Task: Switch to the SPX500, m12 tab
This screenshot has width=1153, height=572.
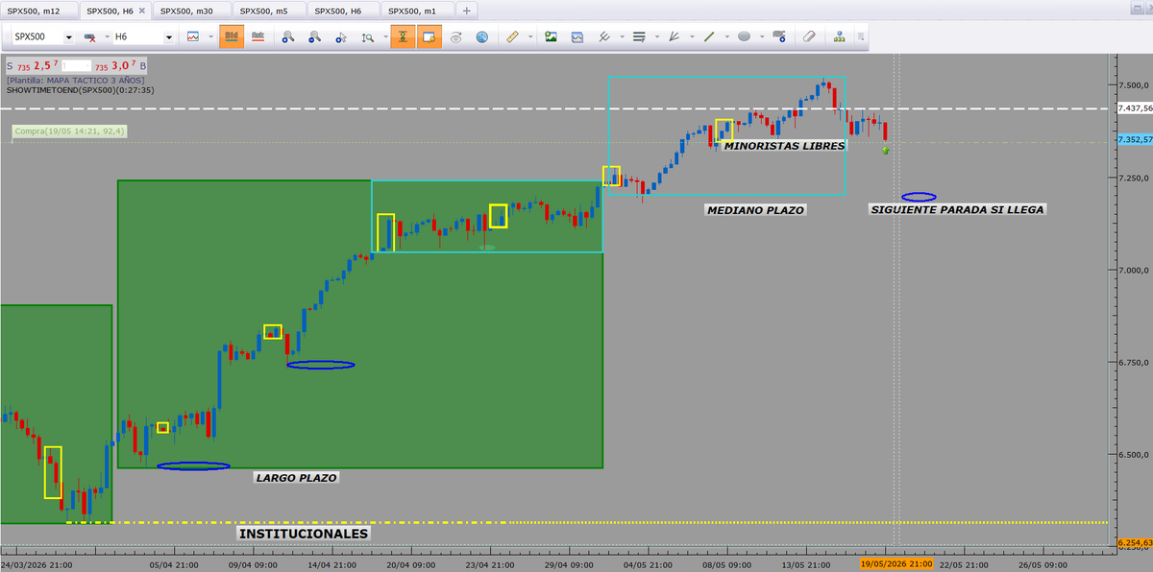Action: (38, 10)
